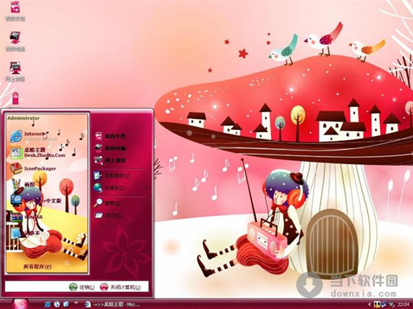This screenshot has width=413, height=309.
Task: Click the heart-shaped Start button
Action: 20,304
